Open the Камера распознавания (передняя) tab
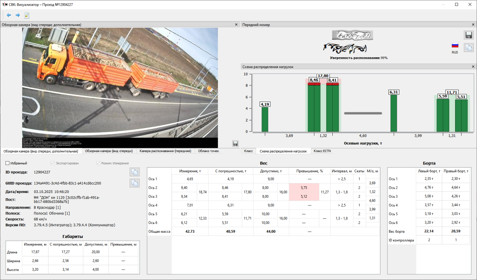 165,151
